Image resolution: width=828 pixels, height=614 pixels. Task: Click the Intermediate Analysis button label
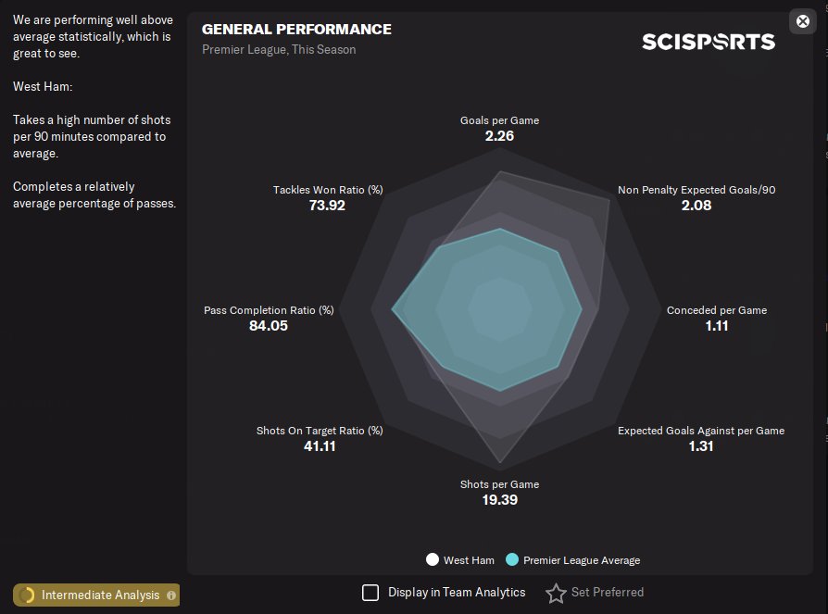point(100,595)
